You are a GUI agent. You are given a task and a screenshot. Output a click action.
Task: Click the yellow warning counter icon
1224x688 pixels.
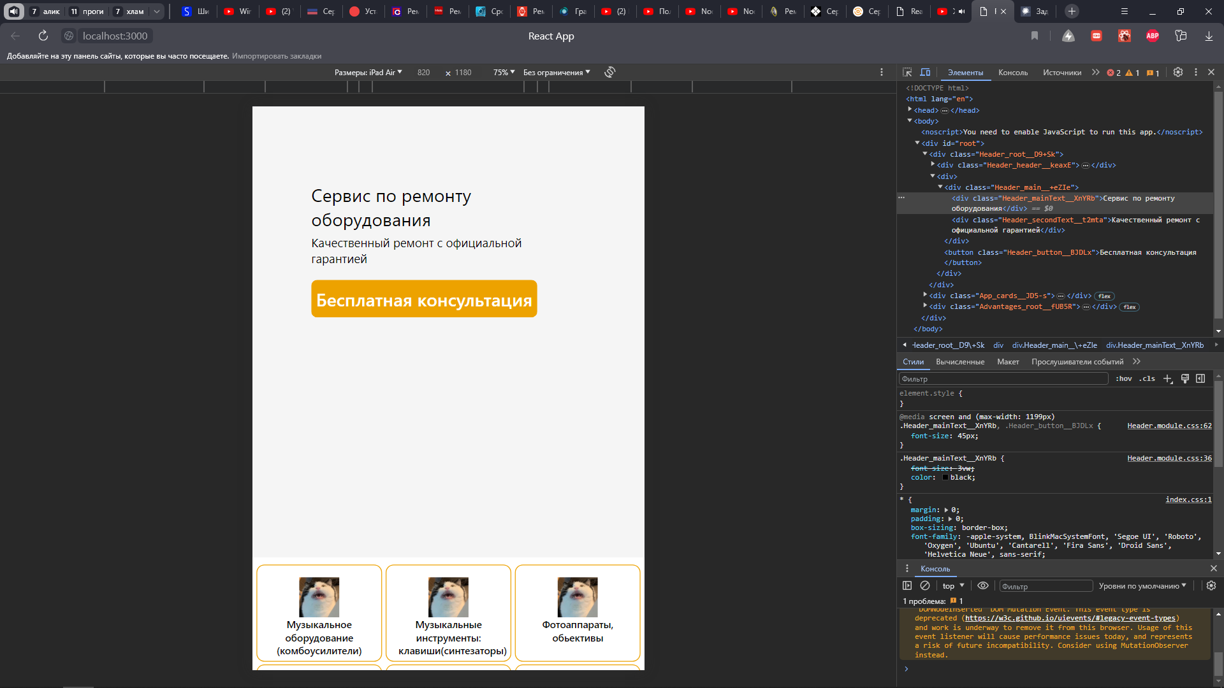tap(1132, 73)
